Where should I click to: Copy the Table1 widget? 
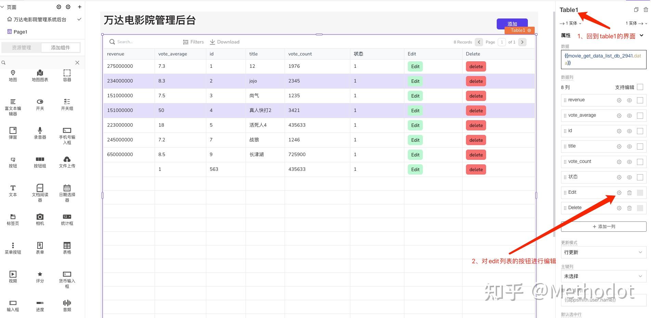[636, 10]
